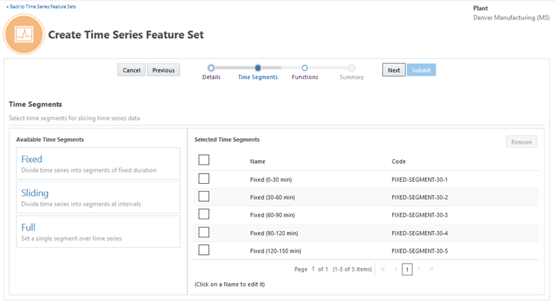Select the Fixed (60-90 min) checkbox
Screen dimensions: 555x304
pos(204,214)
